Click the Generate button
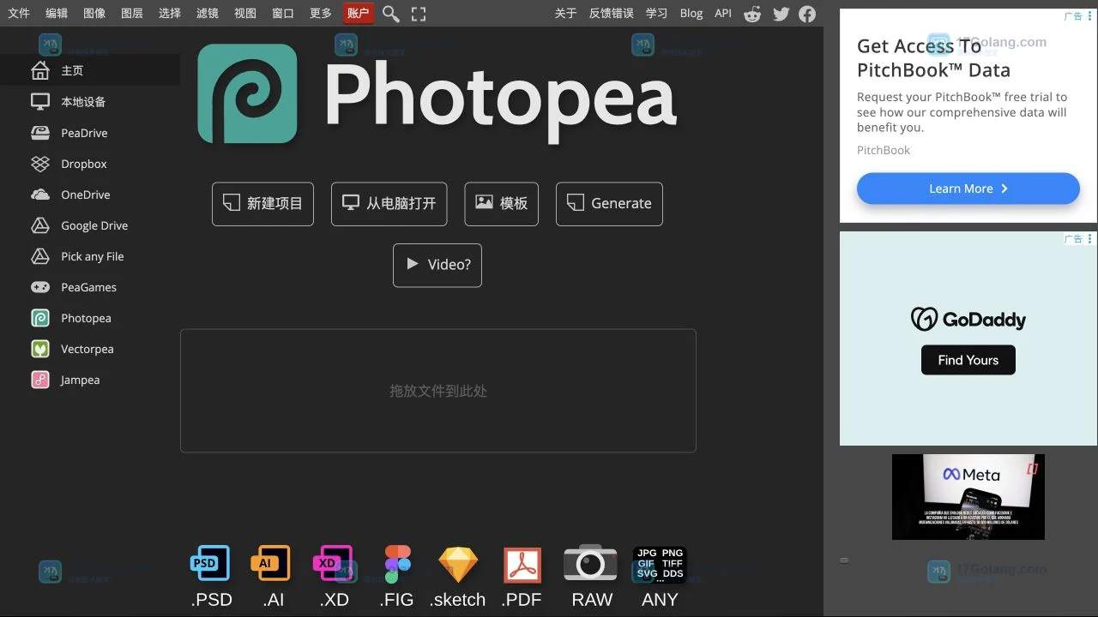This screenshot has width=1098, height=617. click(609, 204)
